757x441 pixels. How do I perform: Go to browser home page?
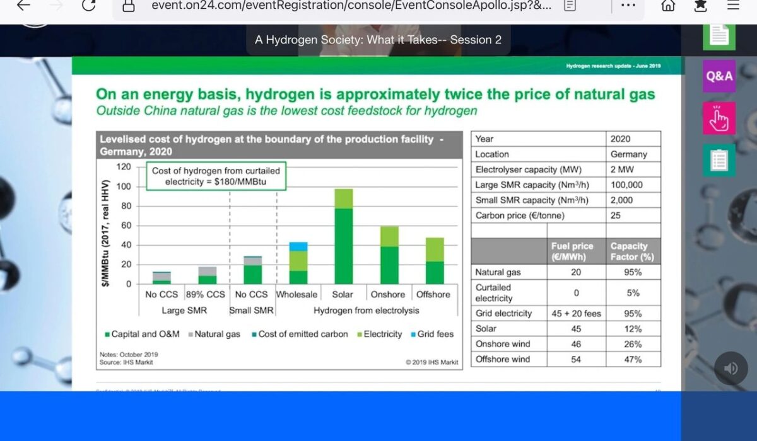point(668,6)
